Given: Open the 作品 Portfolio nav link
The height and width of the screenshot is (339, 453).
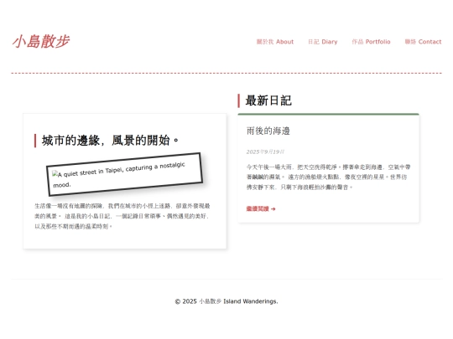Looking at the screenshot, I should tap(371, 42).
